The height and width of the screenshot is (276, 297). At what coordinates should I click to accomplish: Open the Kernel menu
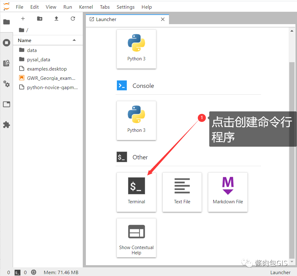click(x=86, y=7)
